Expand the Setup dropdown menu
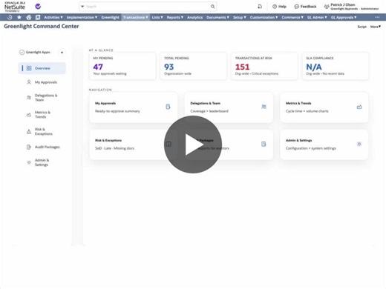The height and width of the screenshot is (289, 386). [240, 17]
